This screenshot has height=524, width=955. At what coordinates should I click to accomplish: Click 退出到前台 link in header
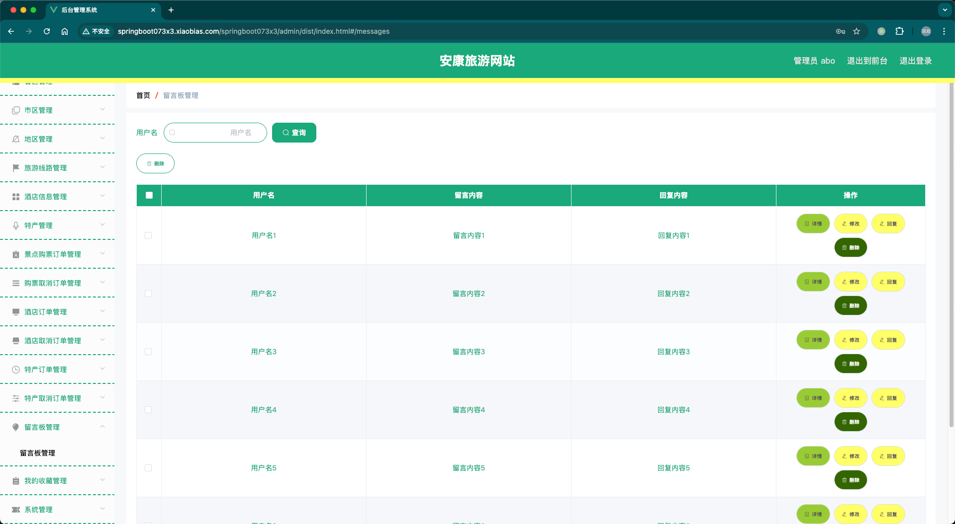pos(867,61)
